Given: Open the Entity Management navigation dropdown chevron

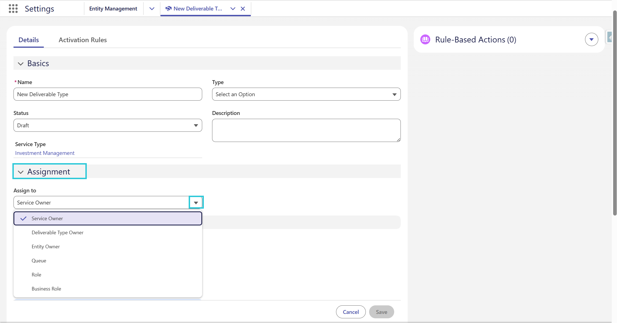Looking at the screenshot, I should coord(152,9).
